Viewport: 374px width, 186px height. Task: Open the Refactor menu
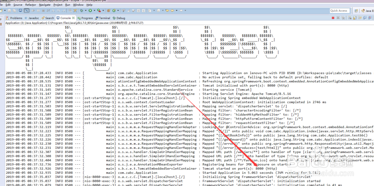click(x=31, y=5)
